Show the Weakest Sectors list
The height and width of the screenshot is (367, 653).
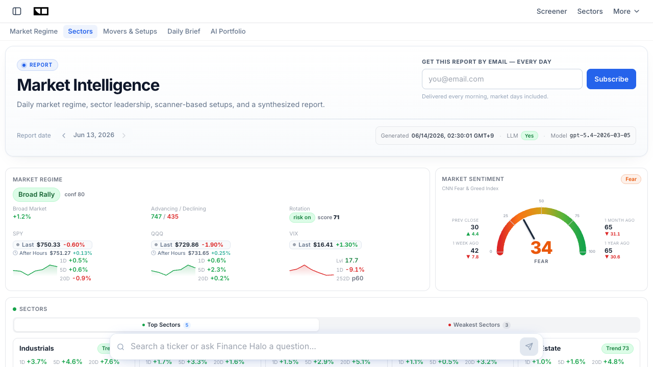coord(479,325)
